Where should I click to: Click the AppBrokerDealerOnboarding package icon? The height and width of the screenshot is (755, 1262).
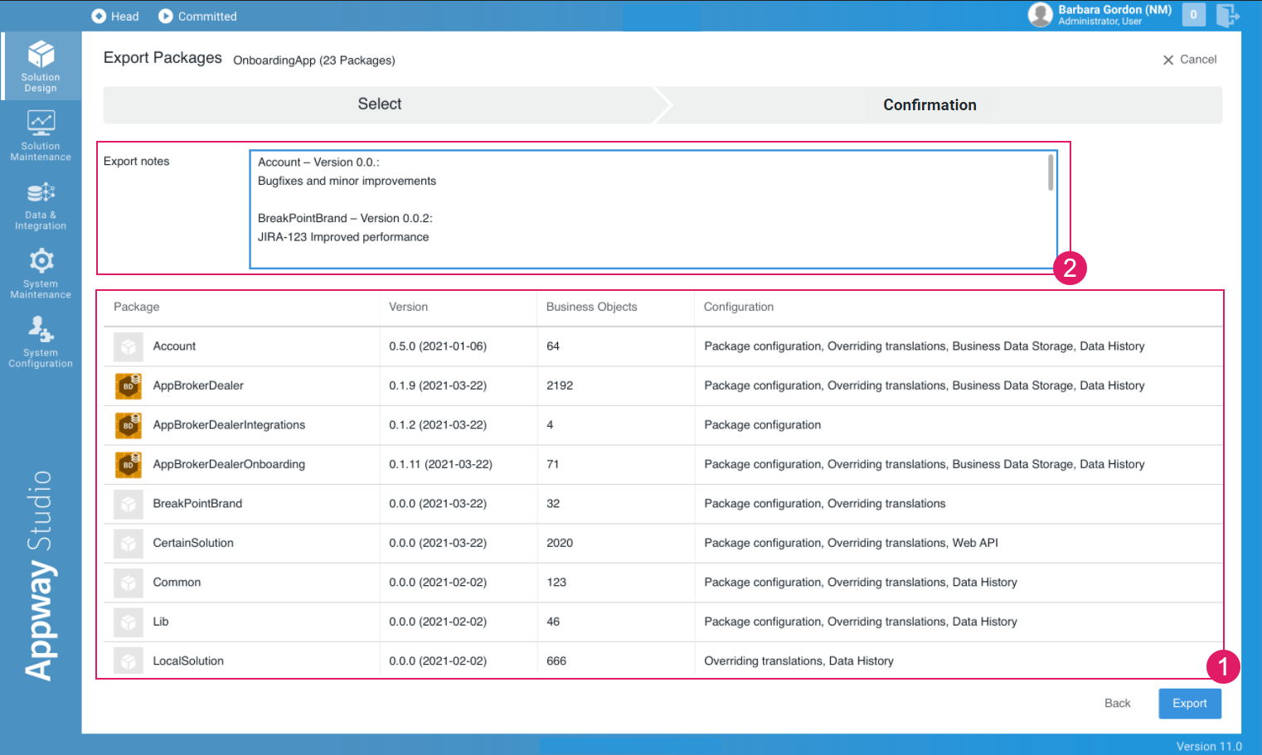pyautogui.click(x=129, y=464)
